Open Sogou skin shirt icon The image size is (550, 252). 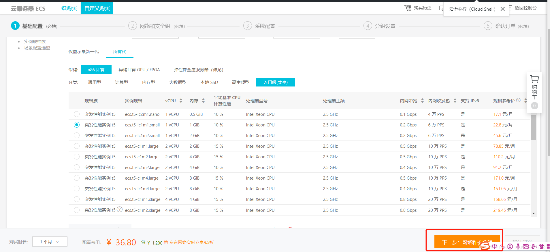tap(542, 246)
